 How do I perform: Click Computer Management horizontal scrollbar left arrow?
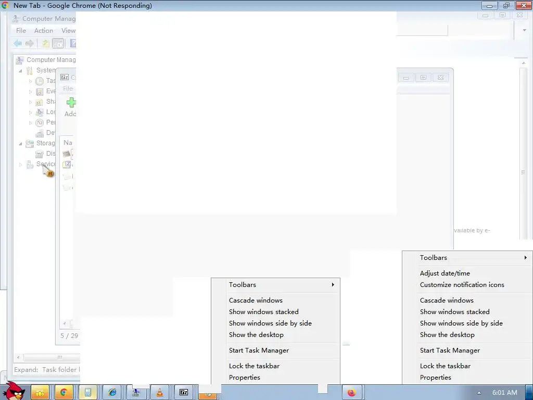18,357
